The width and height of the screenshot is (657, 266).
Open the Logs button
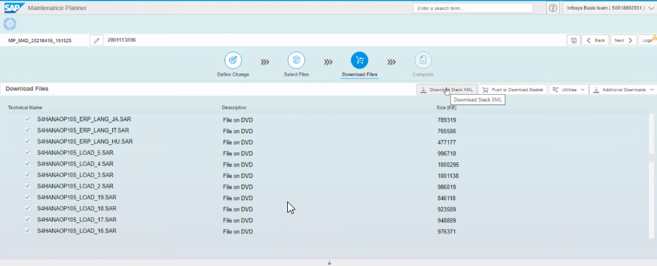click(x=647, y=41)
